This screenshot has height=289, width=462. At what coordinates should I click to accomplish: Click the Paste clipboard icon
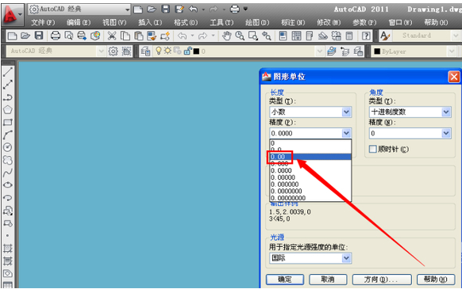coord(138,36)
